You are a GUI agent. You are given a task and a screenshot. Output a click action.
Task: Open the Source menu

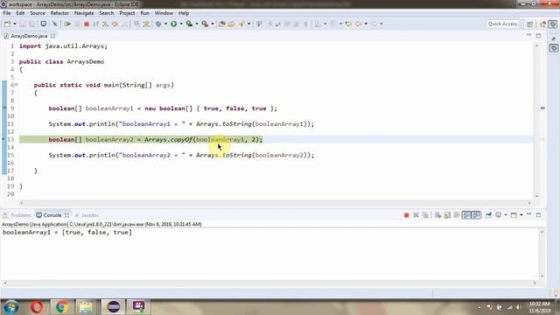click(38, 13)
